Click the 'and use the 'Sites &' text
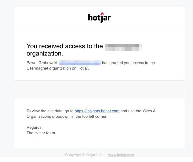This screenshot has width=193, height=162. [x=138, y=111]
